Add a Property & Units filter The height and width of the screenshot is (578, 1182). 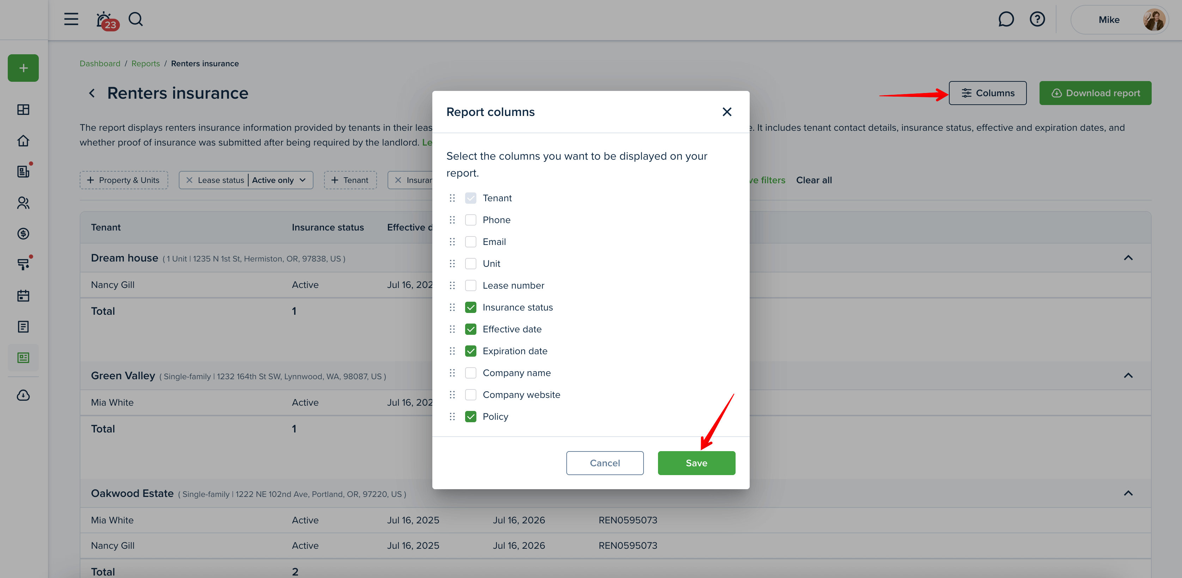[123, 180]
